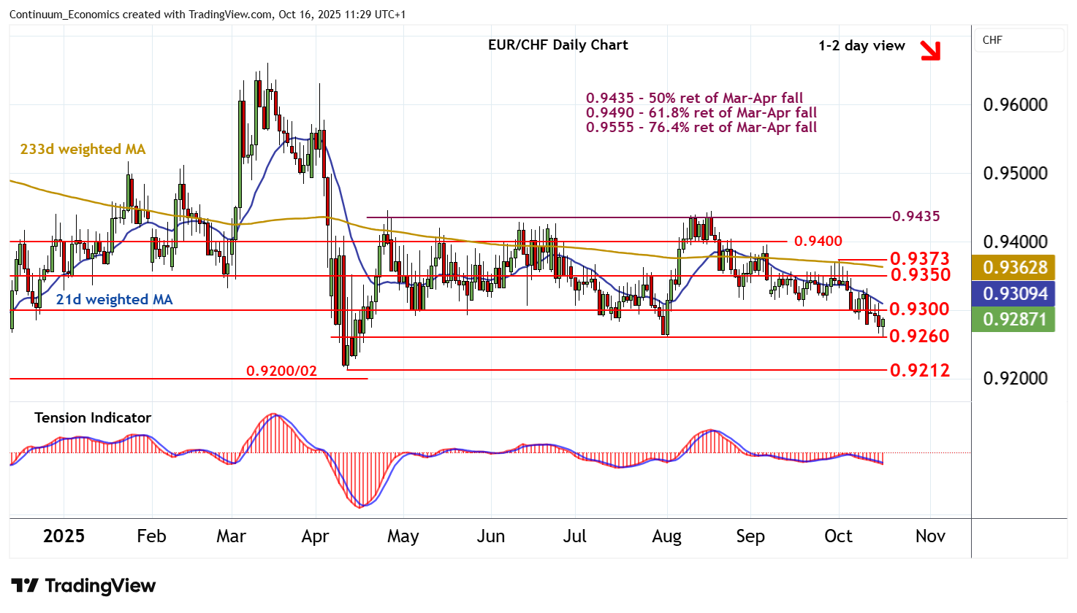This screenshot has height=613, width=1077.
Task: Click the 1-2 day view label
Action: coord(861,46)
